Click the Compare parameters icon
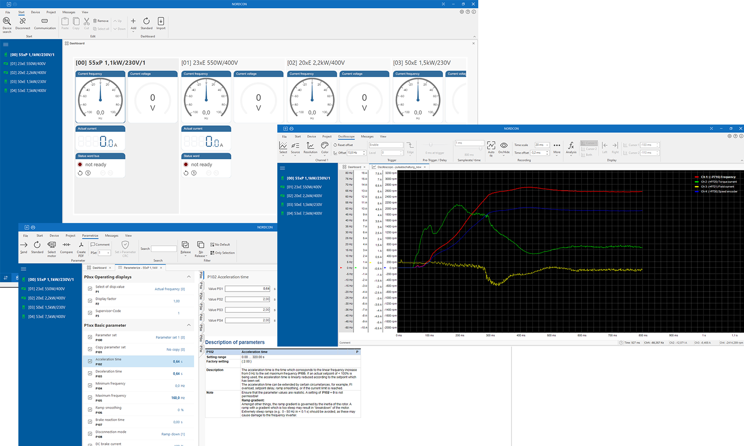744x446 pixels. [x=67, y=245]
